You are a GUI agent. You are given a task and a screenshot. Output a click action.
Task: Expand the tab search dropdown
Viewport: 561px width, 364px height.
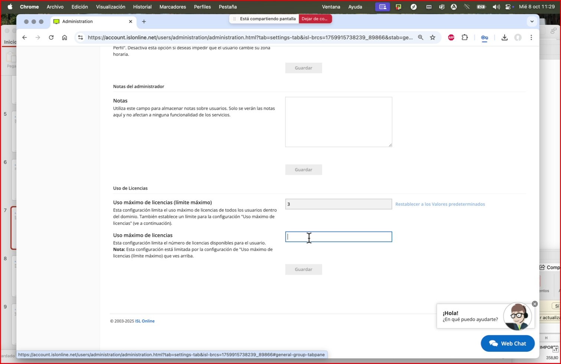click(532, 21)
